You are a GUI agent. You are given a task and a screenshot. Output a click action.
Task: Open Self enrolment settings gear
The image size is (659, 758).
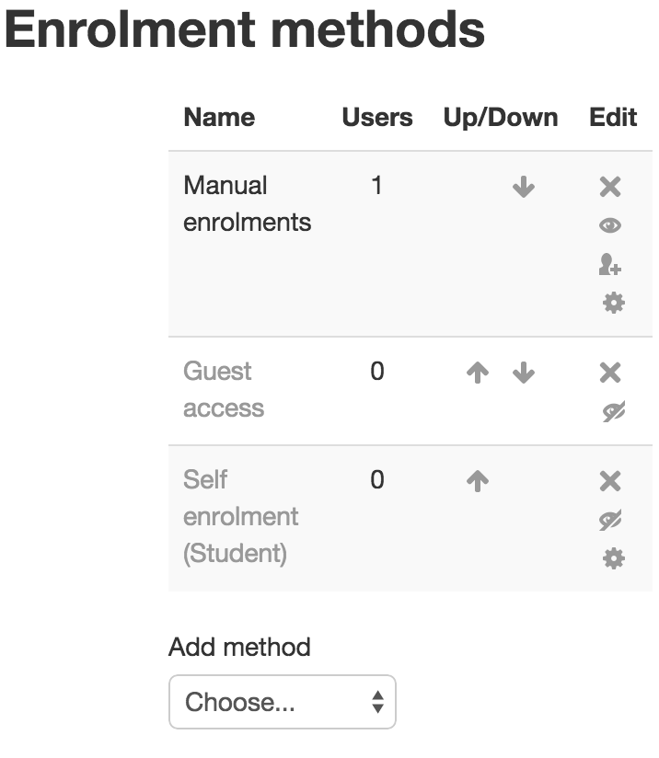614,558
